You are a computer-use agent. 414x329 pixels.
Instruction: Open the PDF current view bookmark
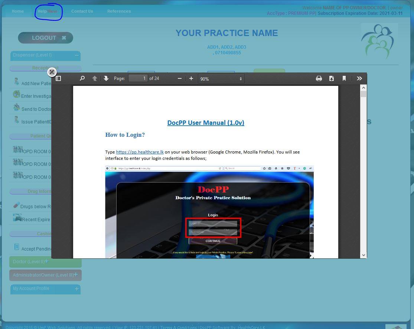click(344, 78)
